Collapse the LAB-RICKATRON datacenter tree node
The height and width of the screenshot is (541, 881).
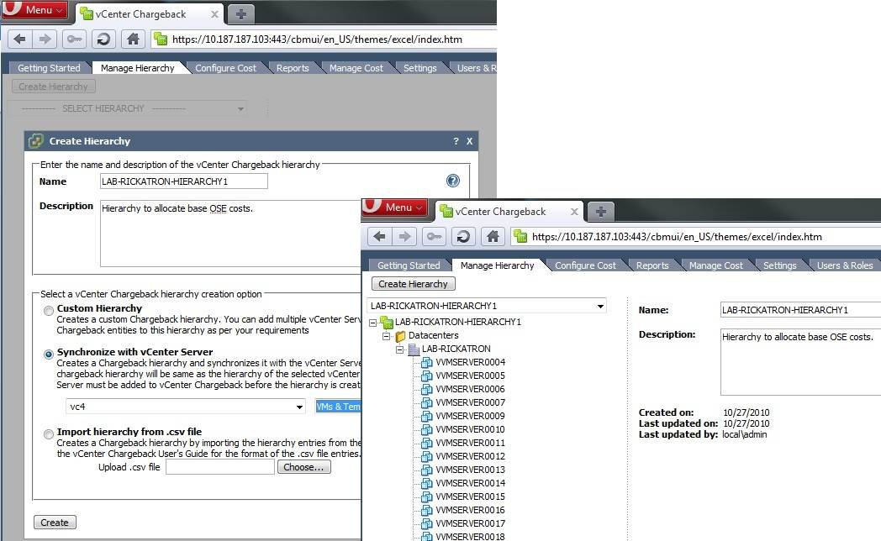[x=400, y=349]
